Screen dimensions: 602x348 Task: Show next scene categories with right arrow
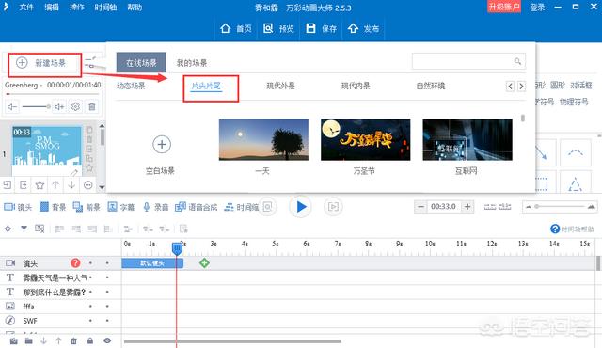[x=521, y=87]
